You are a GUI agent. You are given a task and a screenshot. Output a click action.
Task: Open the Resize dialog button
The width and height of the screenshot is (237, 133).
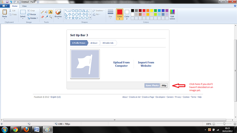[x=32, y=14]
